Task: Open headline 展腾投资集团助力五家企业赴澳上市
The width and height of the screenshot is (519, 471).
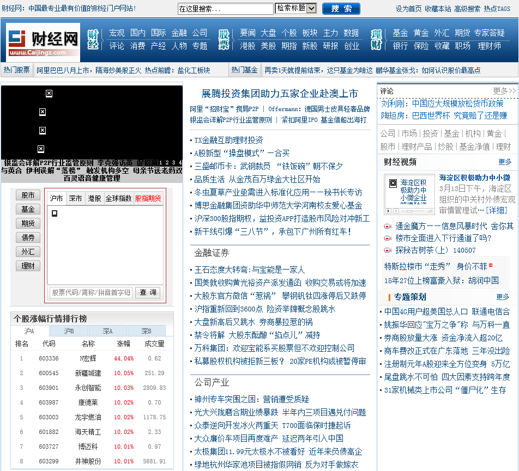Action: 280,94
